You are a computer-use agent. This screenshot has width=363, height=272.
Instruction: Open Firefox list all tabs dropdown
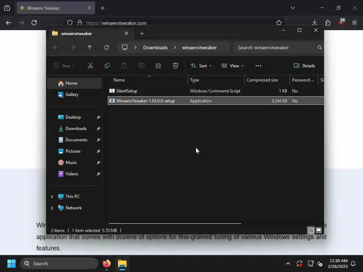pos(292,8)
